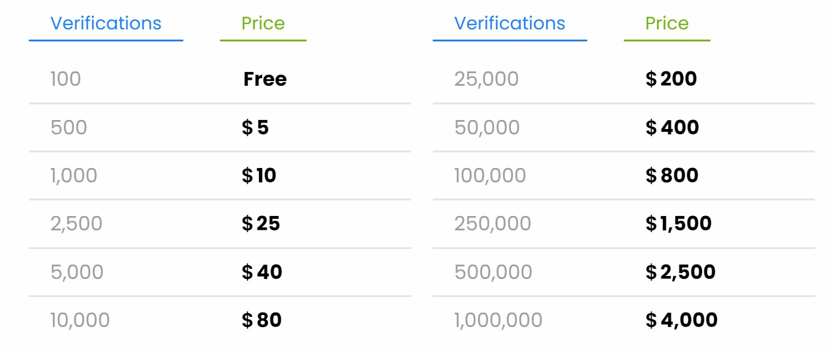Click the $2,500 price entry

pyautogui.click(x=680, y=272)
